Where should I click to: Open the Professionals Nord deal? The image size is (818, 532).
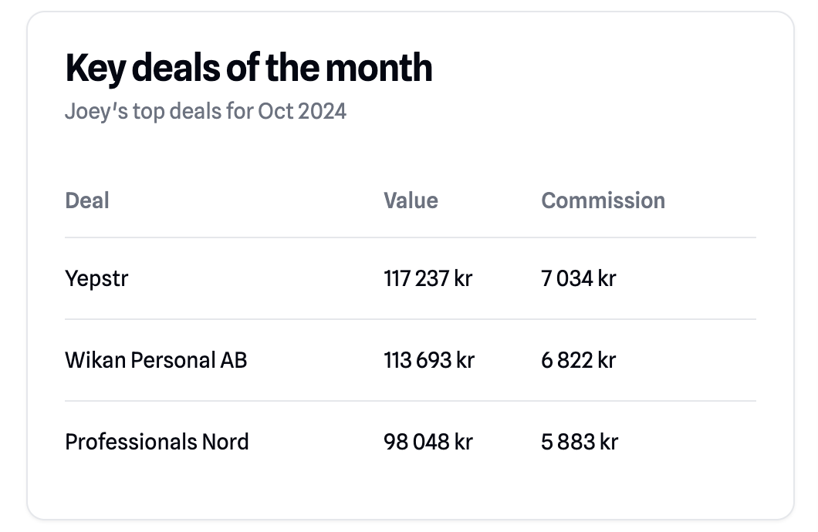tap(157, 442)
